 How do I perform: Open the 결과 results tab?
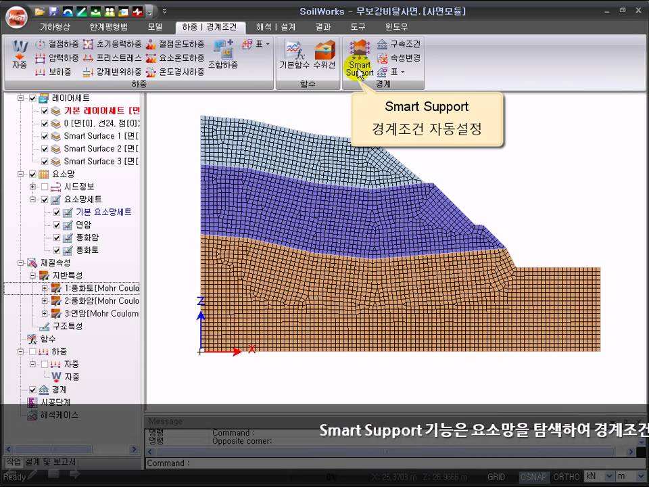tap(323, 27)
